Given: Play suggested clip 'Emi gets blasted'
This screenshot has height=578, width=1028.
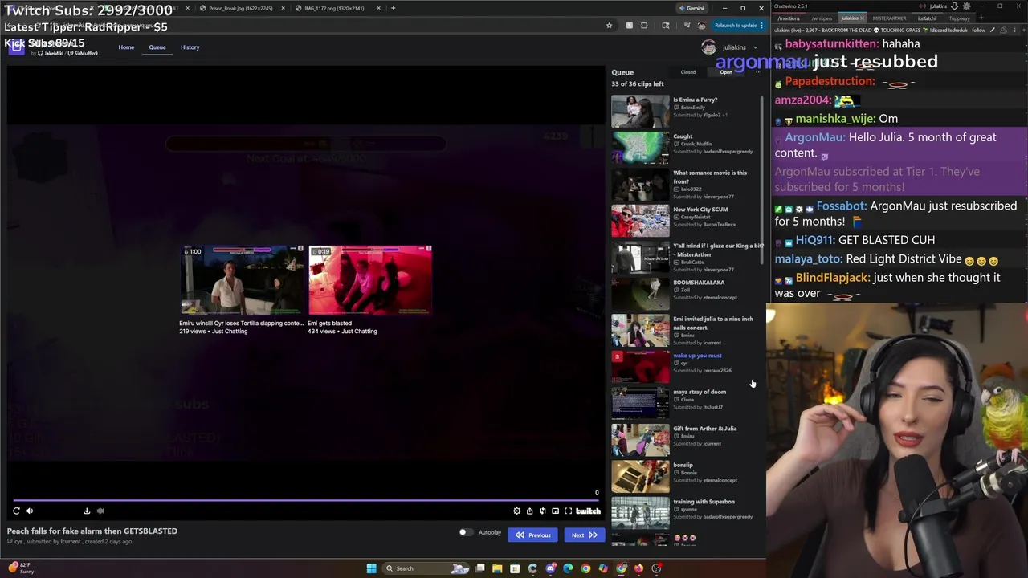Looking at the screenshot, I should [x=370, y=290].
